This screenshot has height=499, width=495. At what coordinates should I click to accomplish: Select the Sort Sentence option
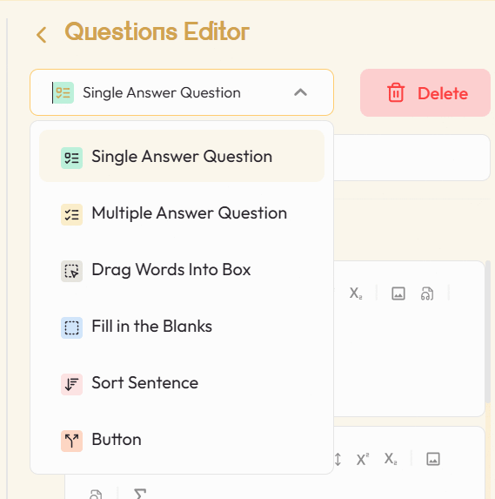coord(182,383)
